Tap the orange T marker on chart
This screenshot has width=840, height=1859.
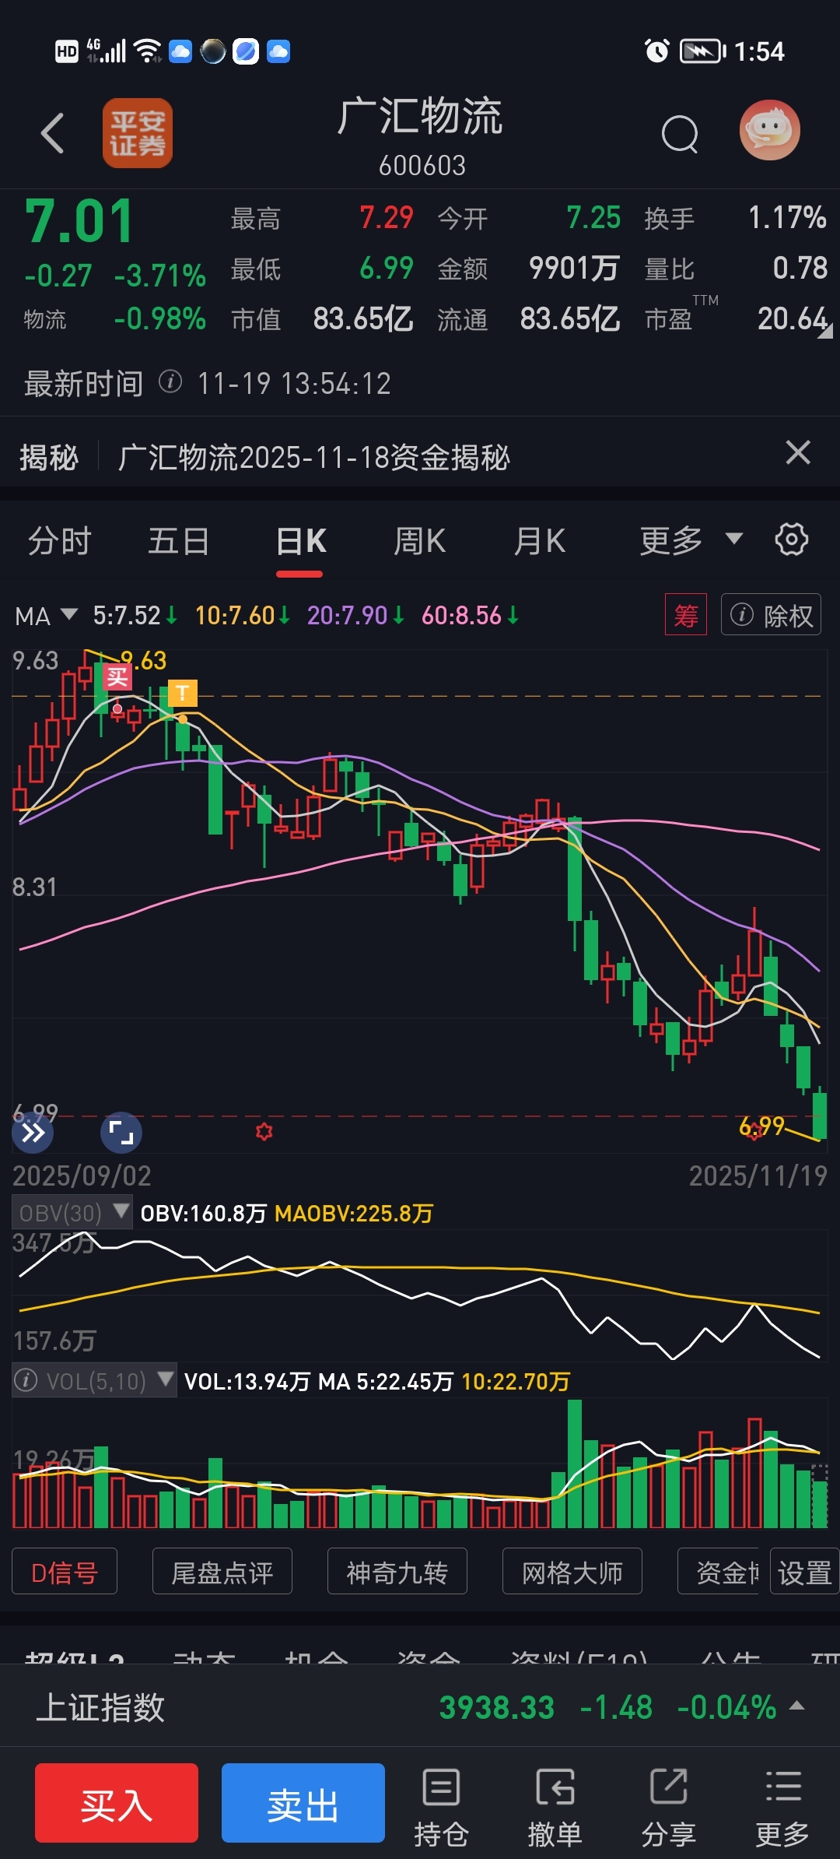[x=183, y=692]
